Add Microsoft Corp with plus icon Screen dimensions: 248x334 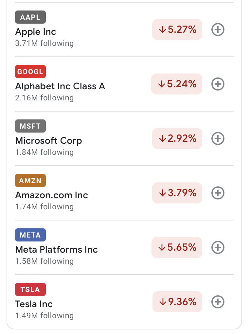point(218,138)
